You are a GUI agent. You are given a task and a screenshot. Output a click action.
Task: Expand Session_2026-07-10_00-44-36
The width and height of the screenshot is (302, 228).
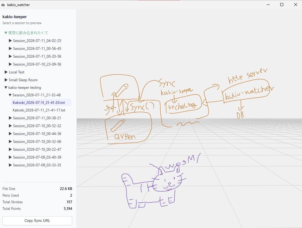(35, 134)
